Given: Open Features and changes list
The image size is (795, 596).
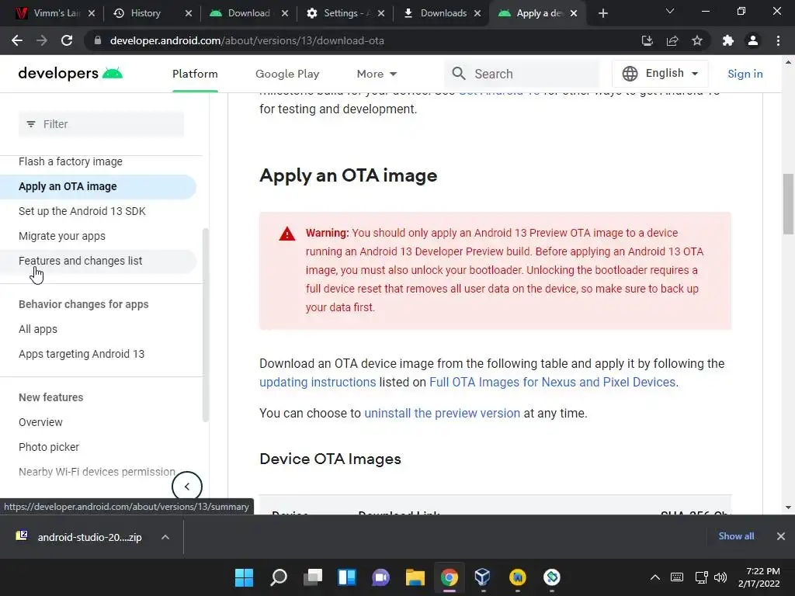Looking at the screenshot, I should click(81, 261).
